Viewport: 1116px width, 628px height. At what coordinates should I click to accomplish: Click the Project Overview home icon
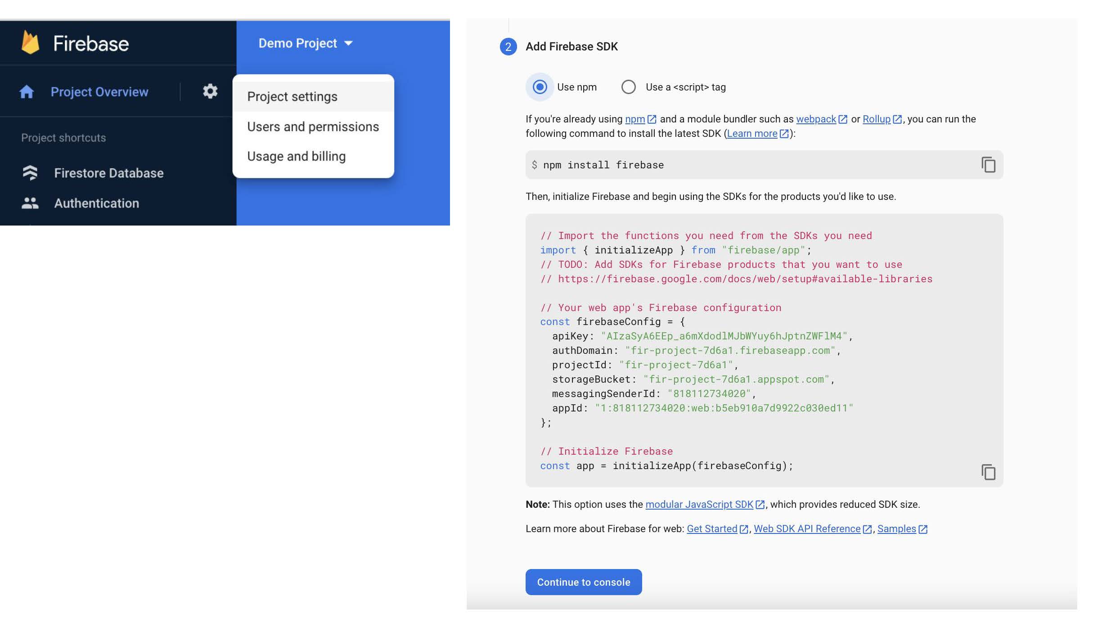coord(27,92)
